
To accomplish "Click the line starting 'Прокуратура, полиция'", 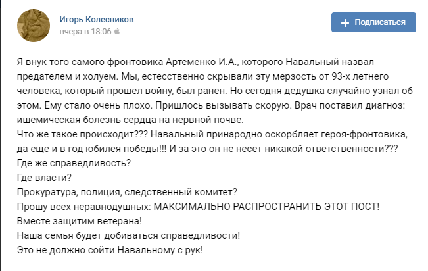I will point(127,192).
